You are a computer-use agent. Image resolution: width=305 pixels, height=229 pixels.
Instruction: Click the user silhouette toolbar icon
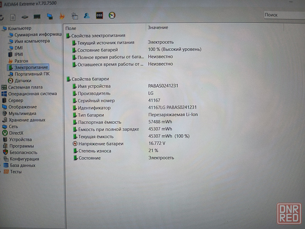tap(87, 16)
